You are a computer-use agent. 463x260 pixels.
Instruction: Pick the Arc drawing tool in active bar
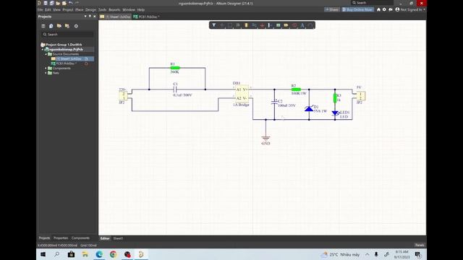click(x=310, y=25)
